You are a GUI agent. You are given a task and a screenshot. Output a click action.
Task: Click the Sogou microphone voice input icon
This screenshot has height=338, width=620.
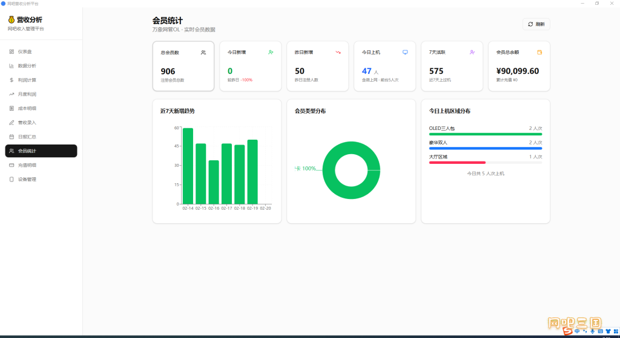tap(592, 331)
